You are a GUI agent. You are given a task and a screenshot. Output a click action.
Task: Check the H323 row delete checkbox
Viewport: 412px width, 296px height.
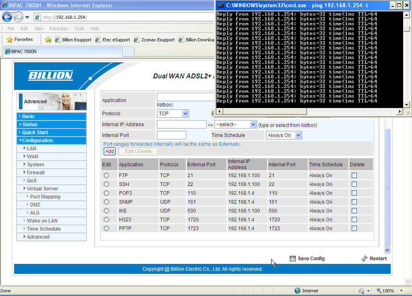(x=354, y=220)
